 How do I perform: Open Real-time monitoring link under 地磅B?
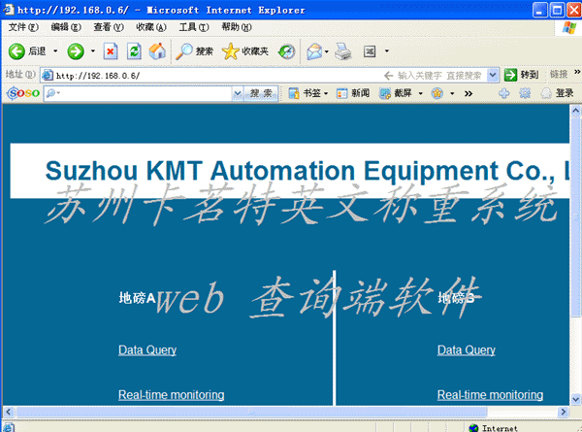pyautogui.click(x=490, y=394)
